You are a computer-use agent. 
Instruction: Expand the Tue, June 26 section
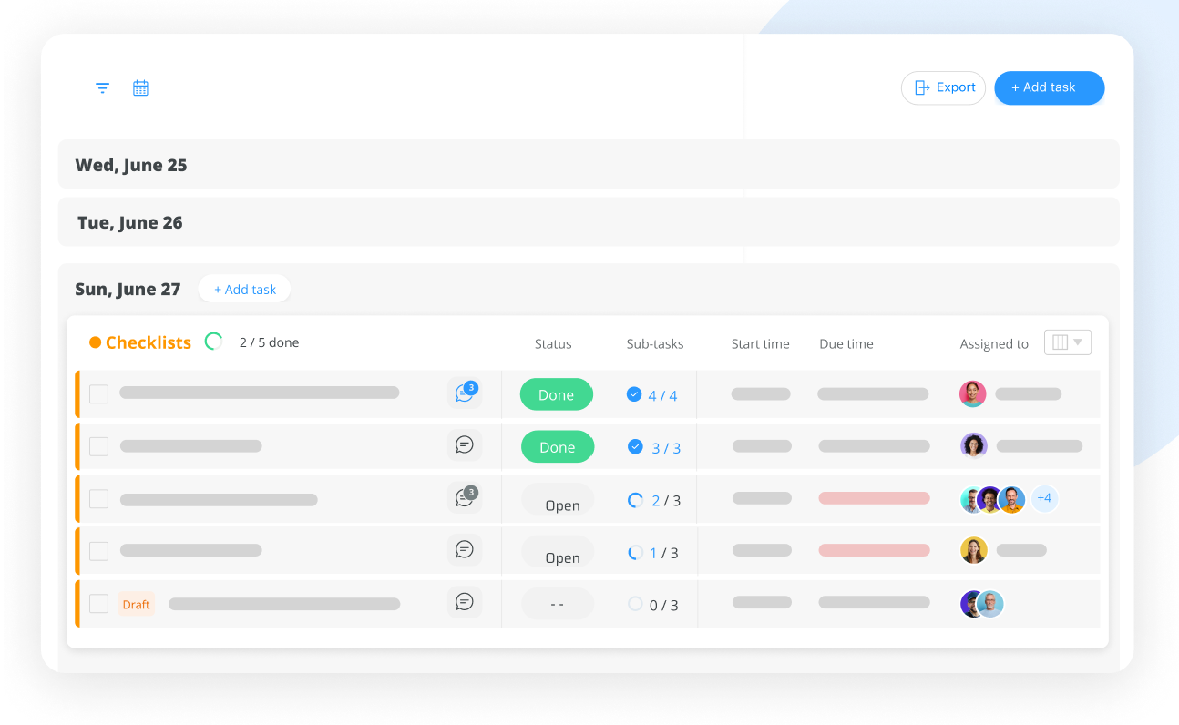pyautogui.click(x=589, y=222)
